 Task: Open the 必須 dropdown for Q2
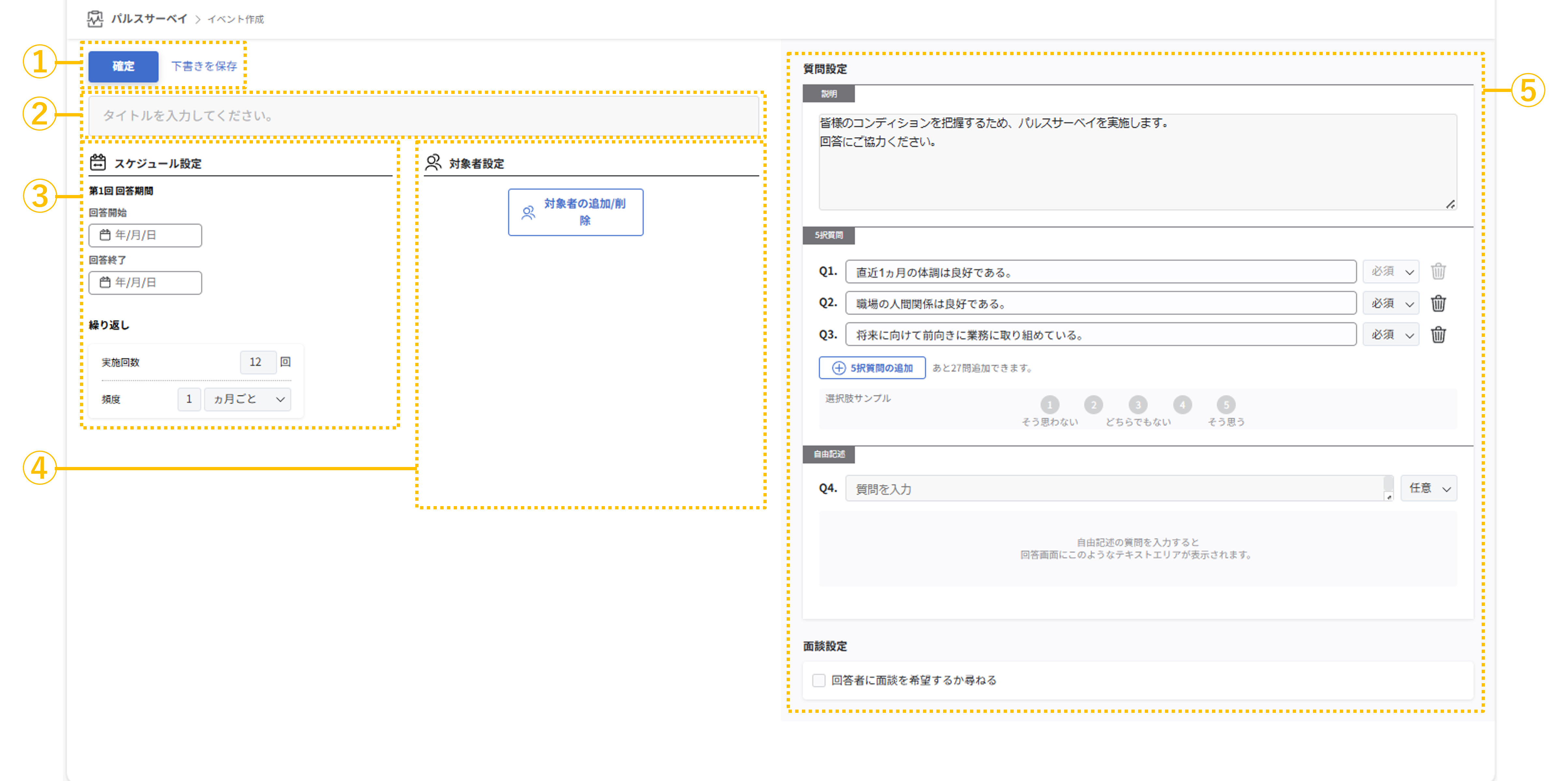click(x=1392, y=303)
